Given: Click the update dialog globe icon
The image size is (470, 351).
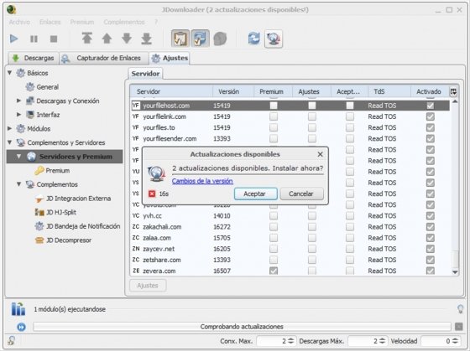Looking at the screenshot, I should click(x=156, y=174).
